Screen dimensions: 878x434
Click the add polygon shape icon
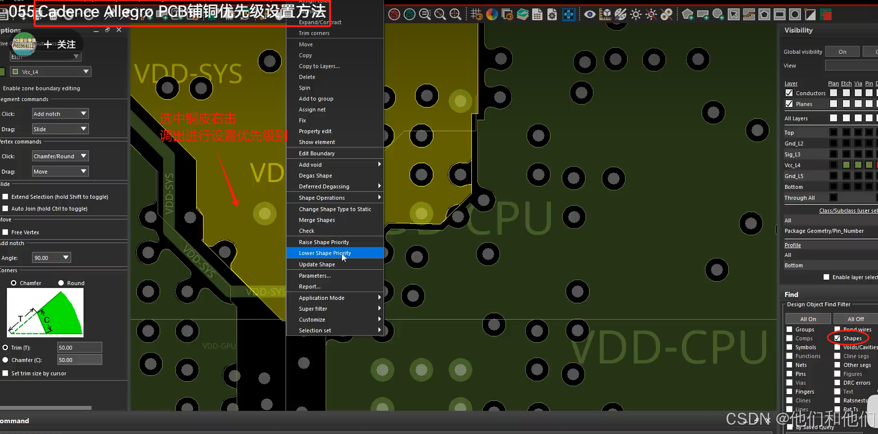tap(688, 14)
